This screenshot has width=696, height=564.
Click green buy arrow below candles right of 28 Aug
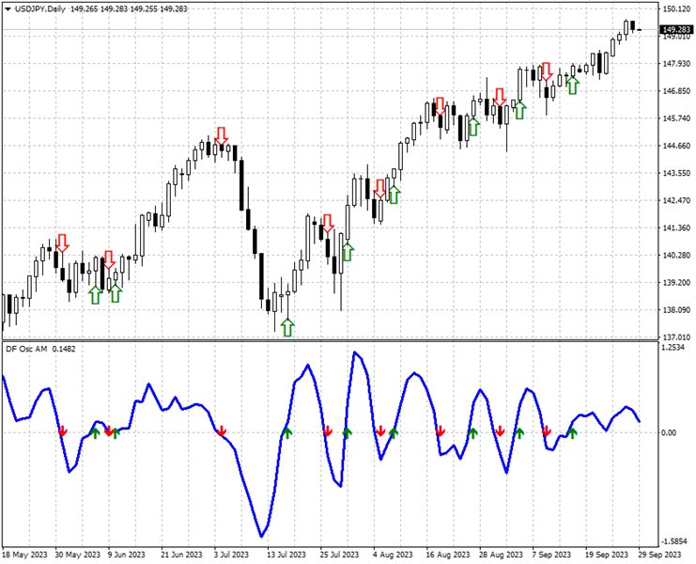tap(519, 110)
